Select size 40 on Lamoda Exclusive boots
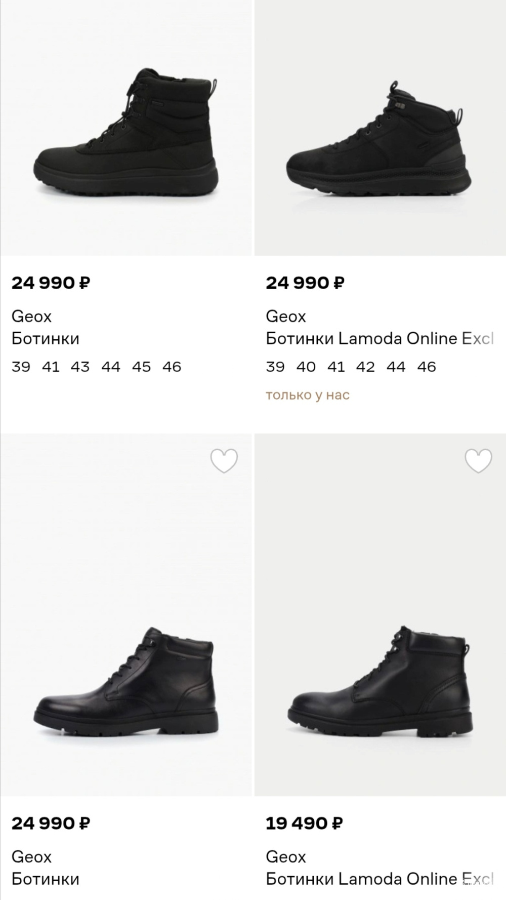Image resolution: width=506 pixels, height=900 pixels. coord(306,367)
